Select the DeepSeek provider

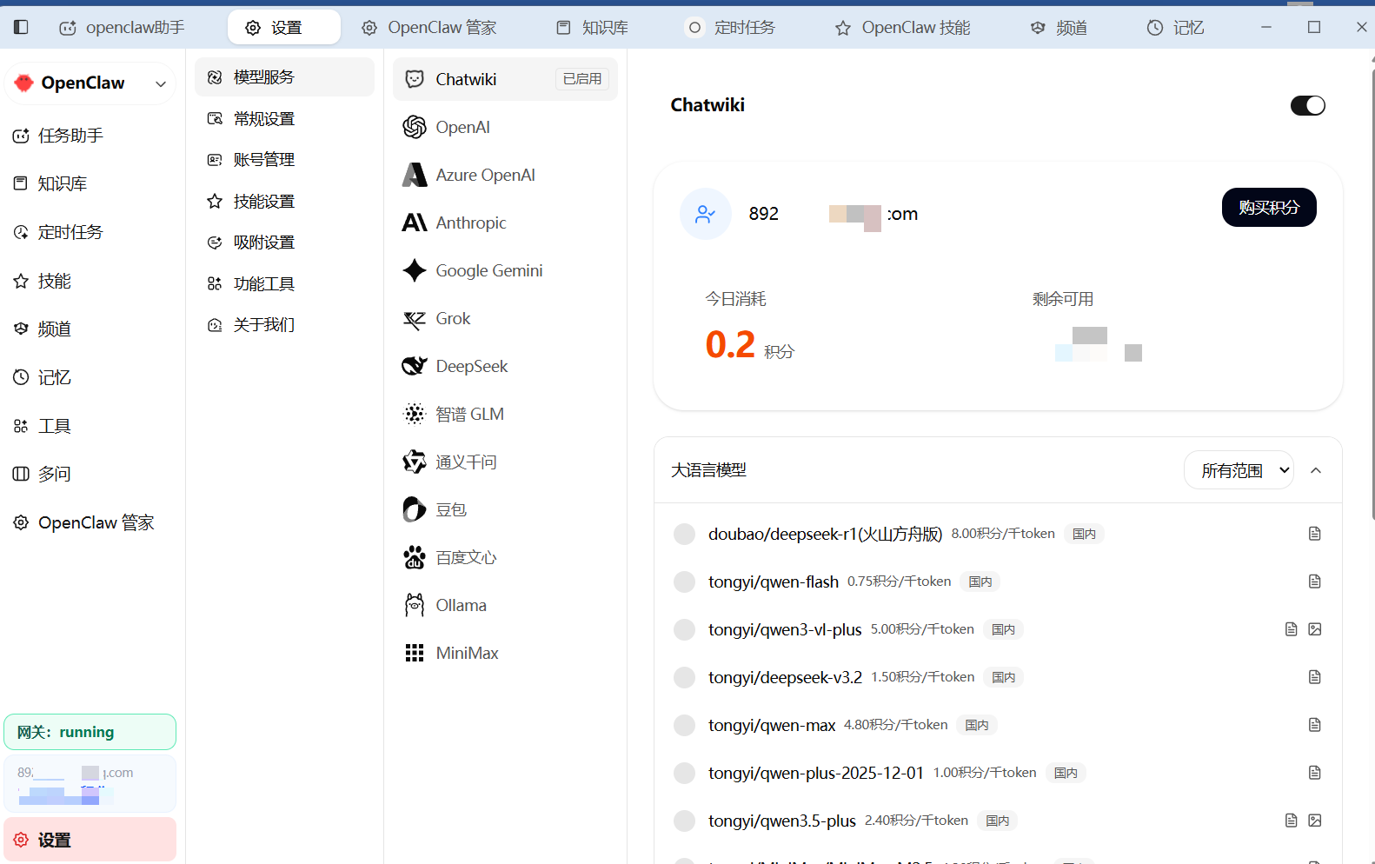click(505, 366)
